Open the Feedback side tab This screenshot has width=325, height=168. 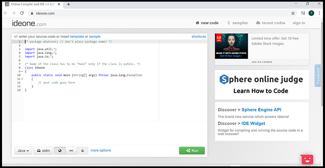click(318, 75)
